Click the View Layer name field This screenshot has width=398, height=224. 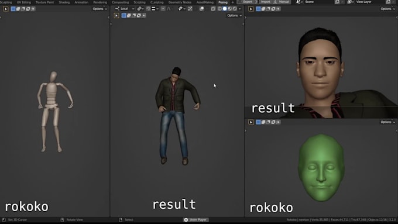(370, 2)
